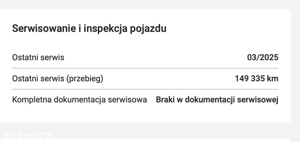Image resolution: width=300 pixels, height=142 pixels.
Task: Select the "Ostatni serwis (przebieg)" label
Action: tap(58, 79)
